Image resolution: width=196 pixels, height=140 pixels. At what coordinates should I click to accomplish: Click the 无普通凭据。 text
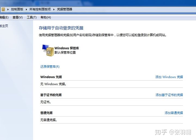pyautogui.click(x=49, y=120)
